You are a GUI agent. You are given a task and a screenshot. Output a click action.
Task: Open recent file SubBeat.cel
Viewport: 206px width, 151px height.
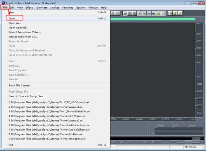56,134
